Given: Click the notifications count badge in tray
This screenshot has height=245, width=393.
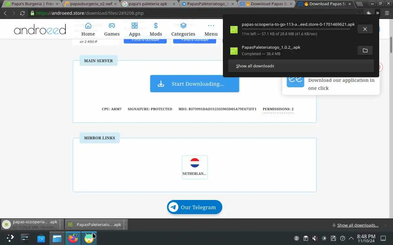Looking at the screenshot, I should (x=296, y=238).
